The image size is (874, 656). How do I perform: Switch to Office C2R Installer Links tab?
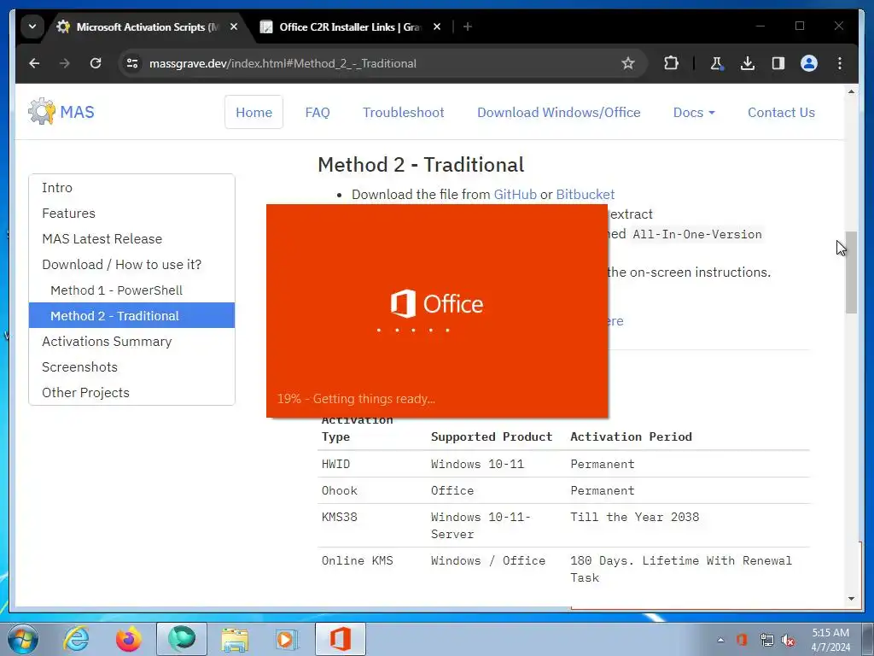click(x=349, y=26)
